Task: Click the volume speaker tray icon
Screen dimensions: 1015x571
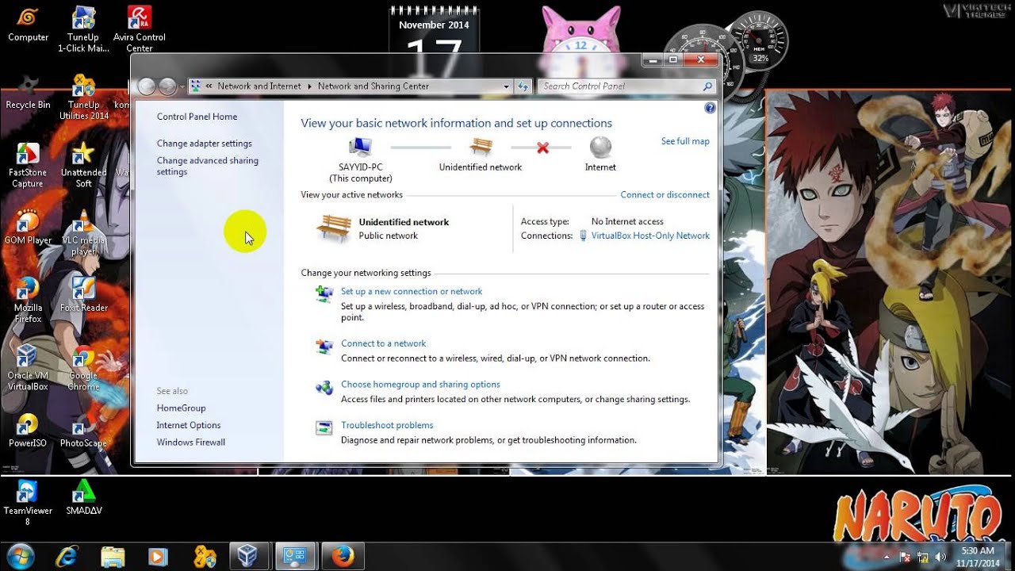Action: click(x=940, y=557)
